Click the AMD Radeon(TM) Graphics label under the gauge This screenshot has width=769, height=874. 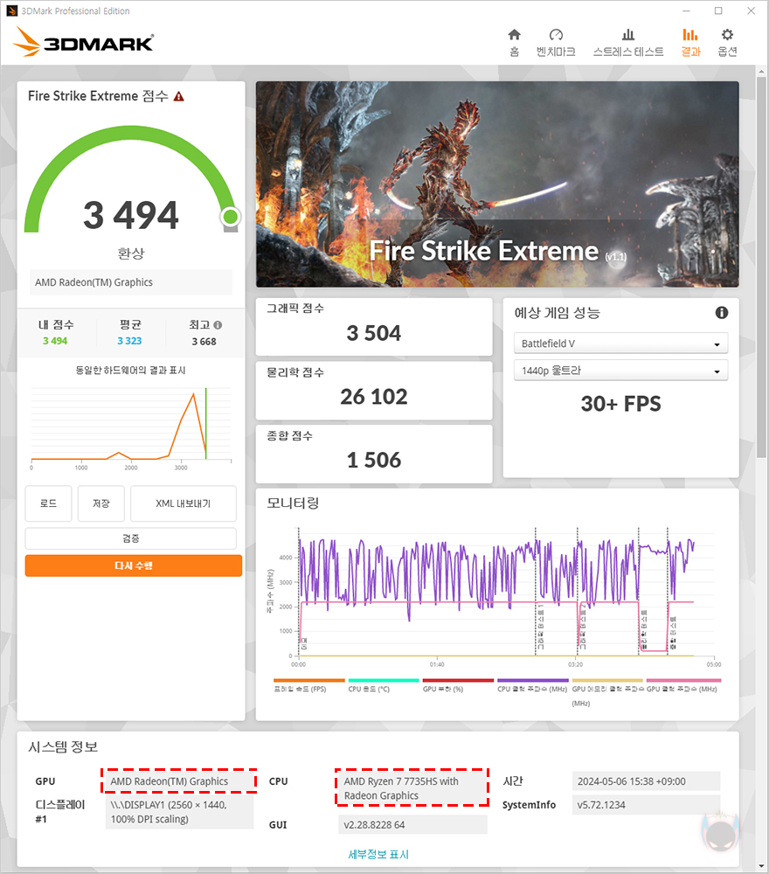(x=131, y=282)
